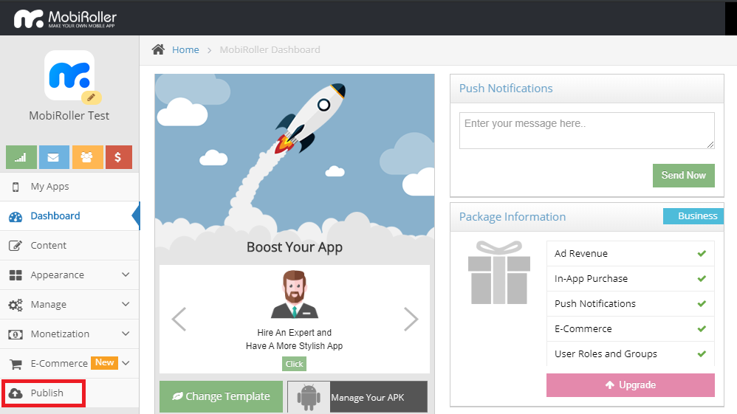
Task: Click the Change Template button
Action: 221,396
